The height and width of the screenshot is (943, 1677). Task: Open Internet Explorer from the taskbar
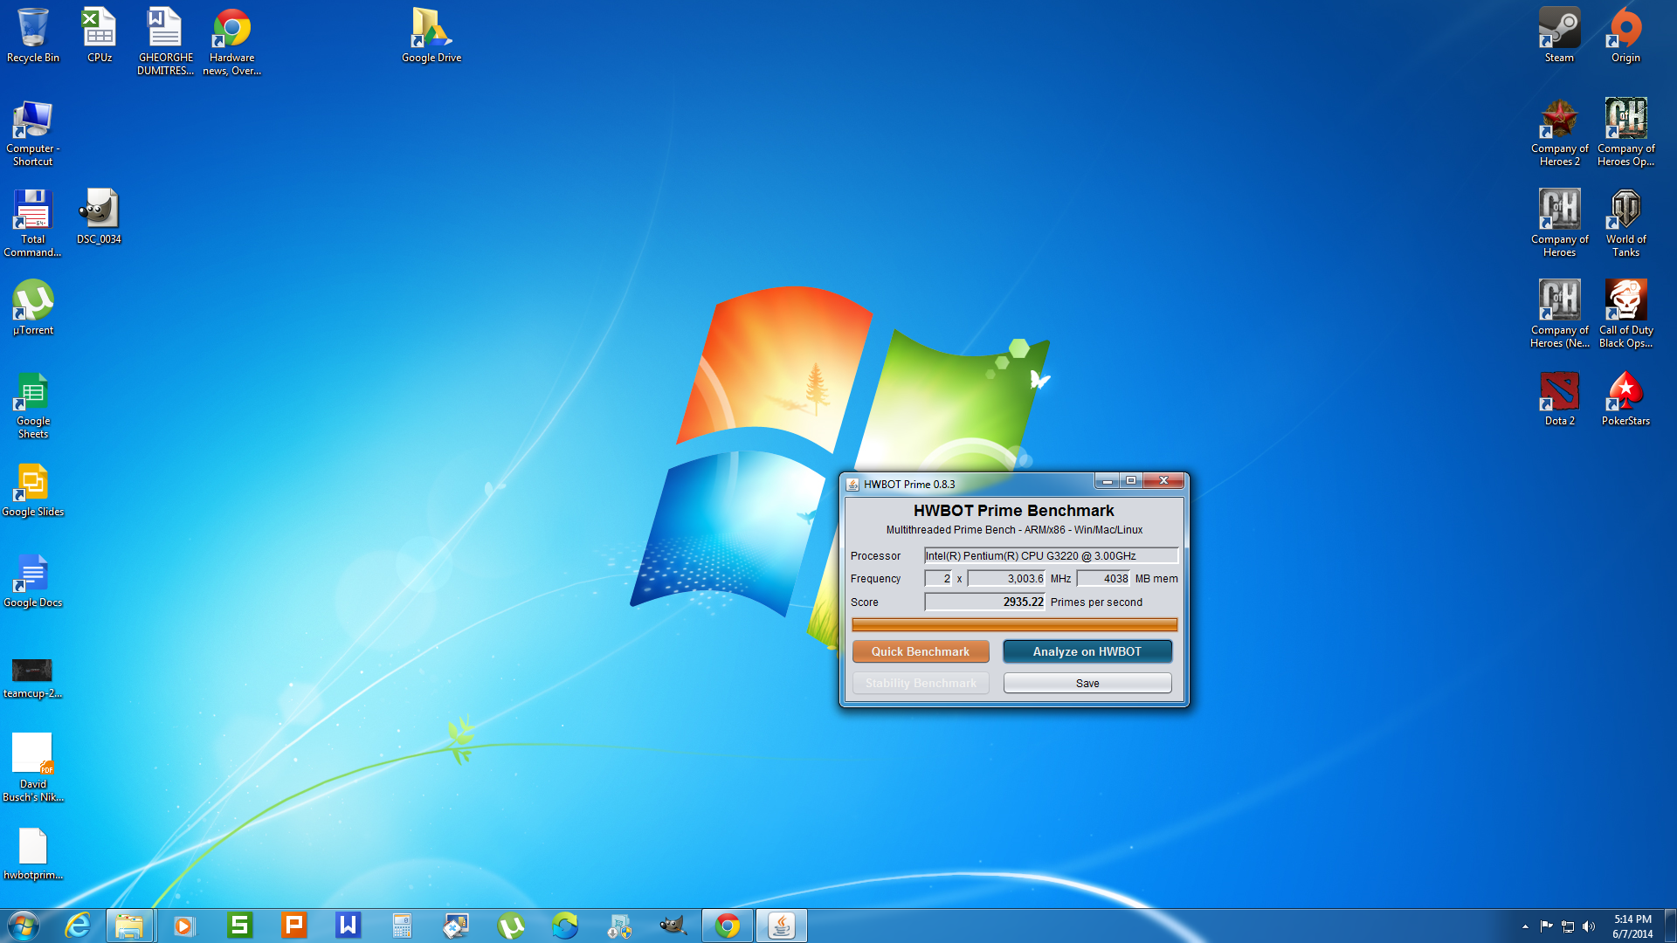(78, 926)
